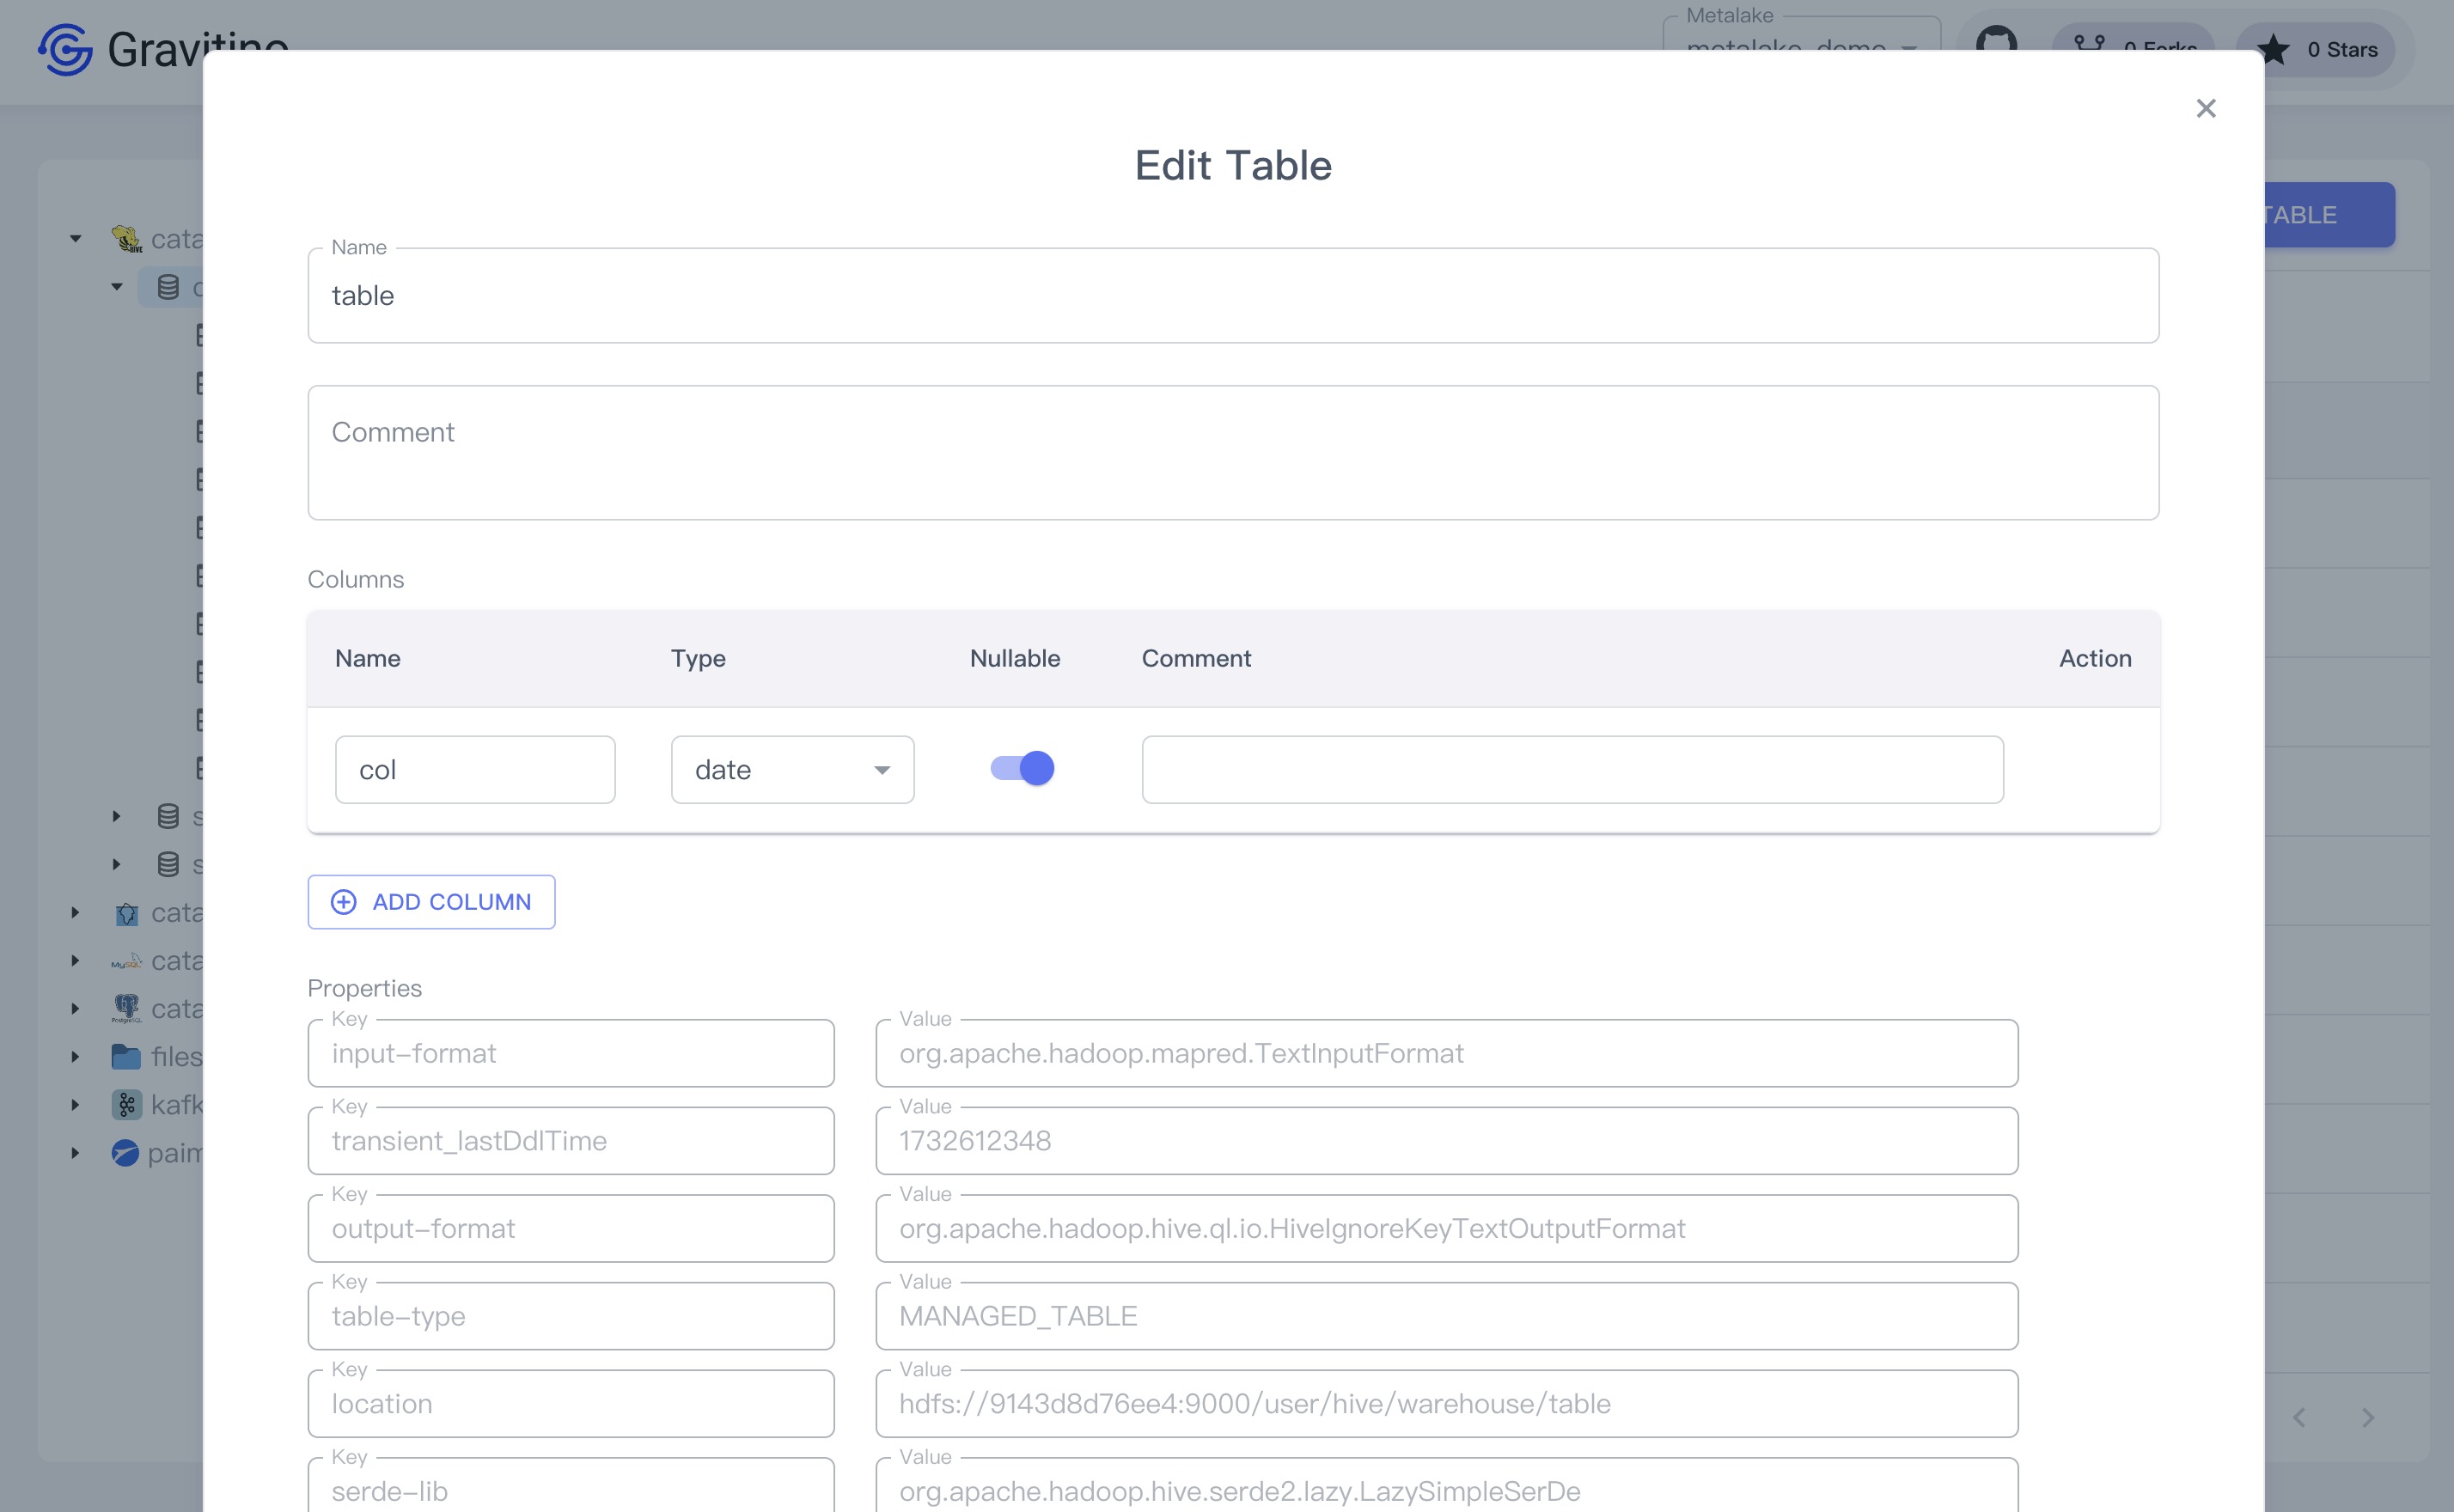Click the fileset folder icon in tree
This screenshot has height=1512, width=2454.
click(x=126, y=1056)
